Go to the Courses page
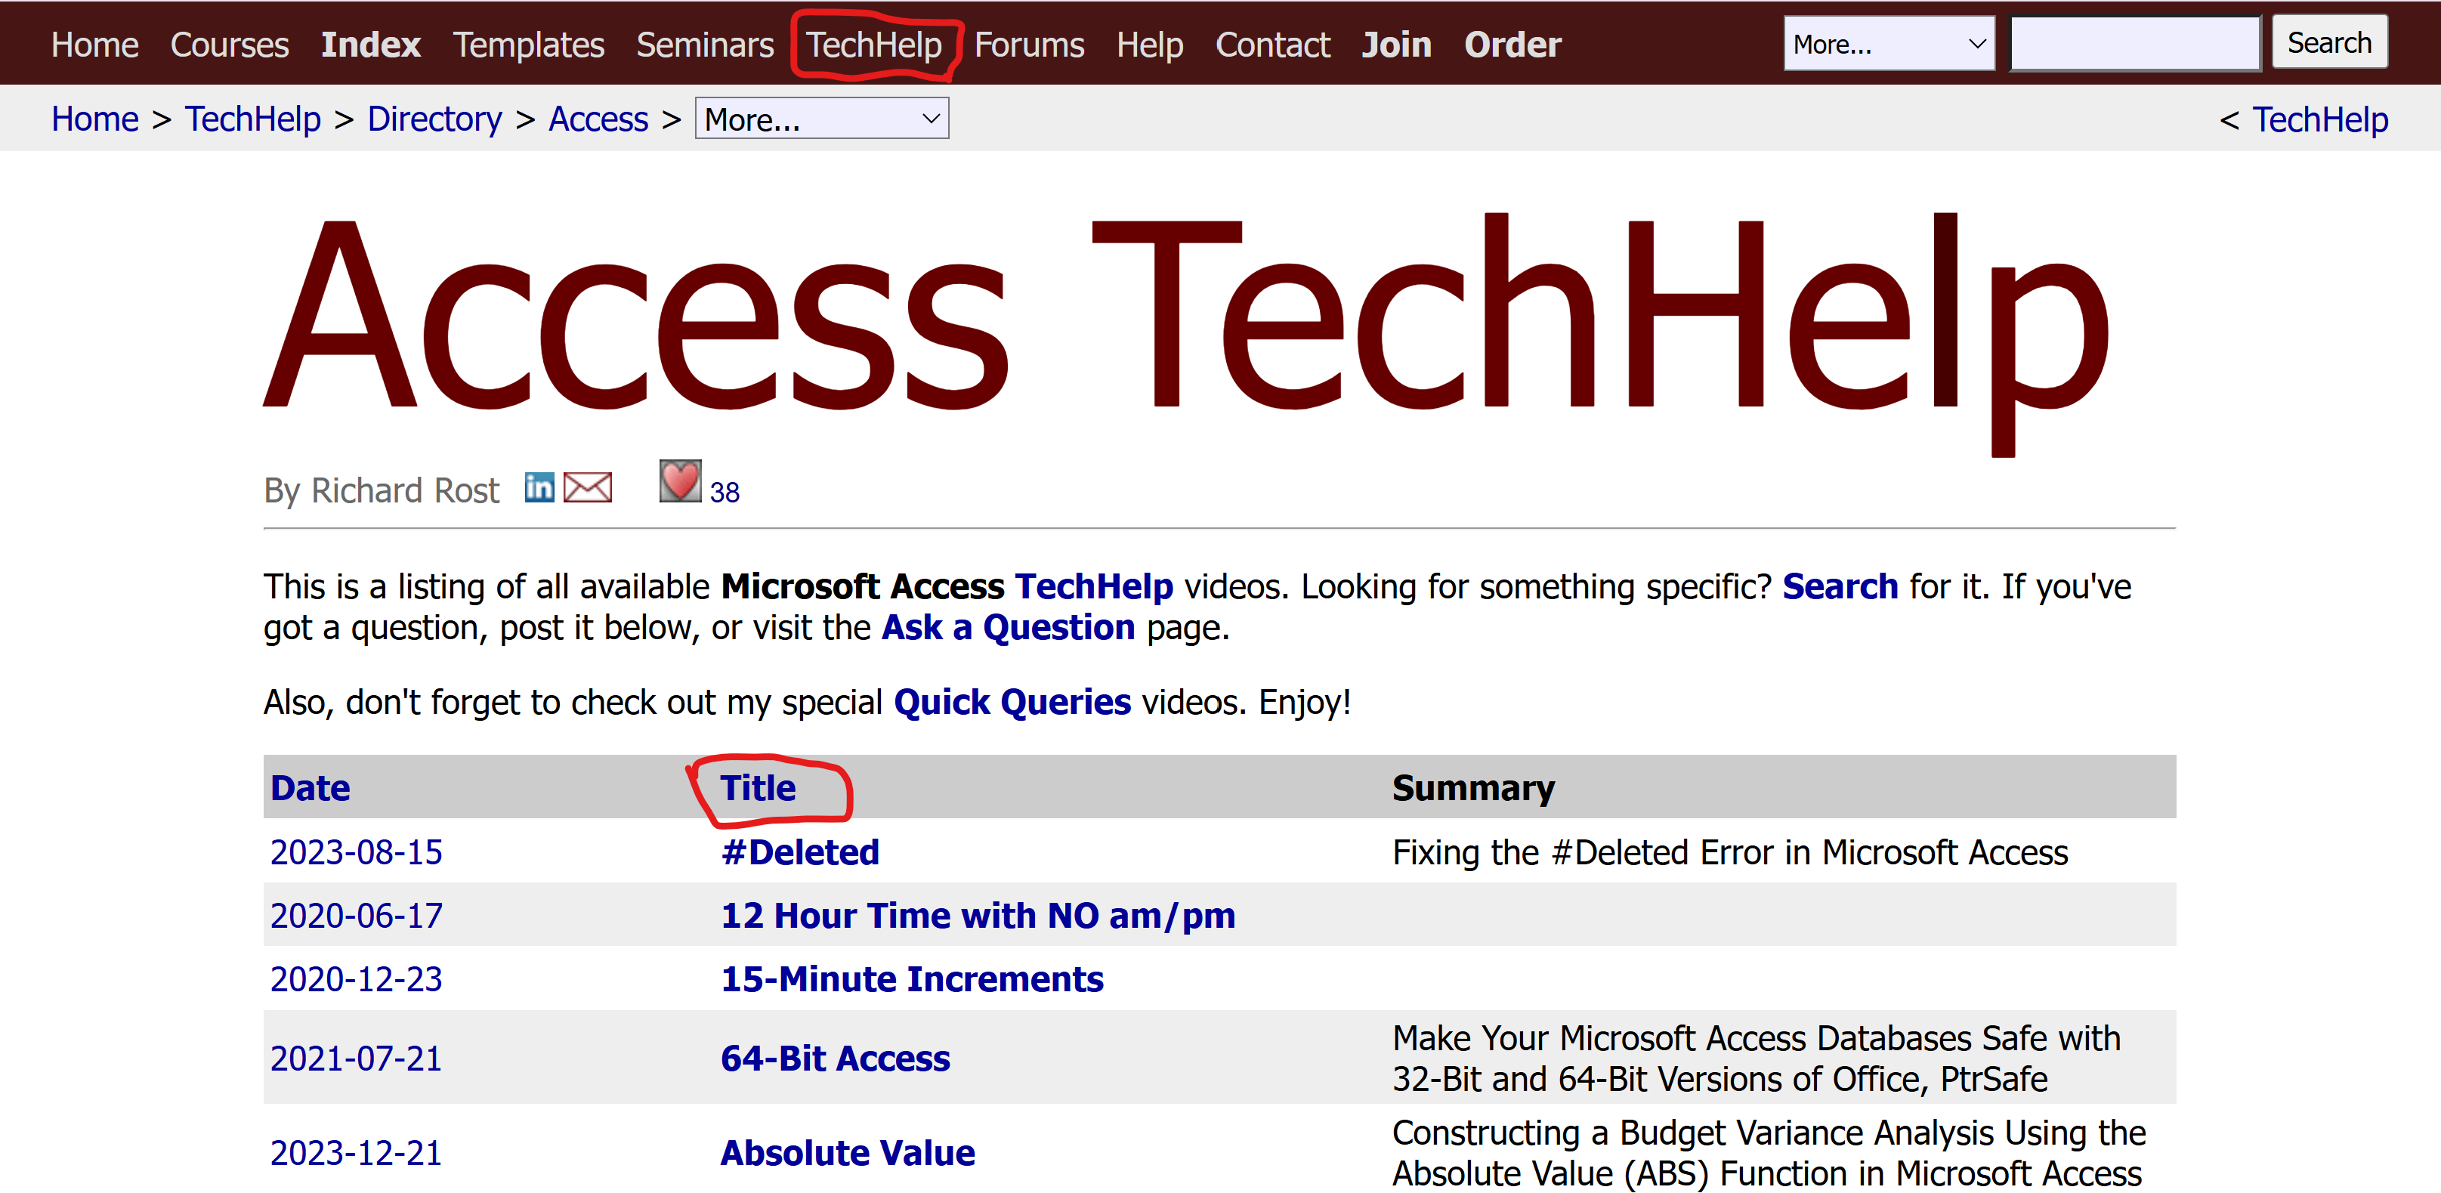This screenshot has width=2441, height=1193. 230,44
